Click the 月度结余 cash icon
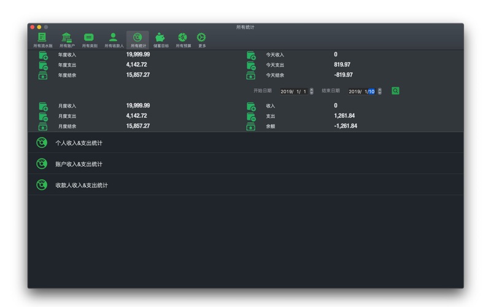This screenshot has height=307, width=491. (43, 126)
